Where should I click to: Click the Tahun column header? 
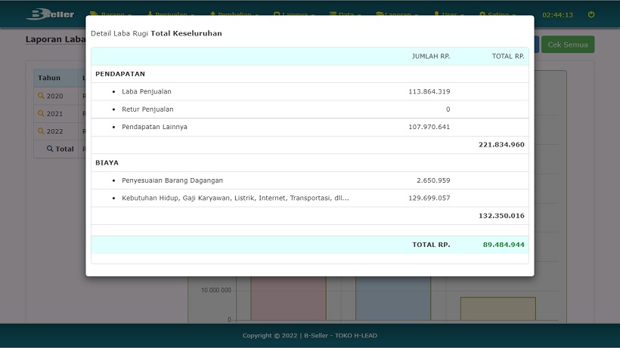pos(49,78)
